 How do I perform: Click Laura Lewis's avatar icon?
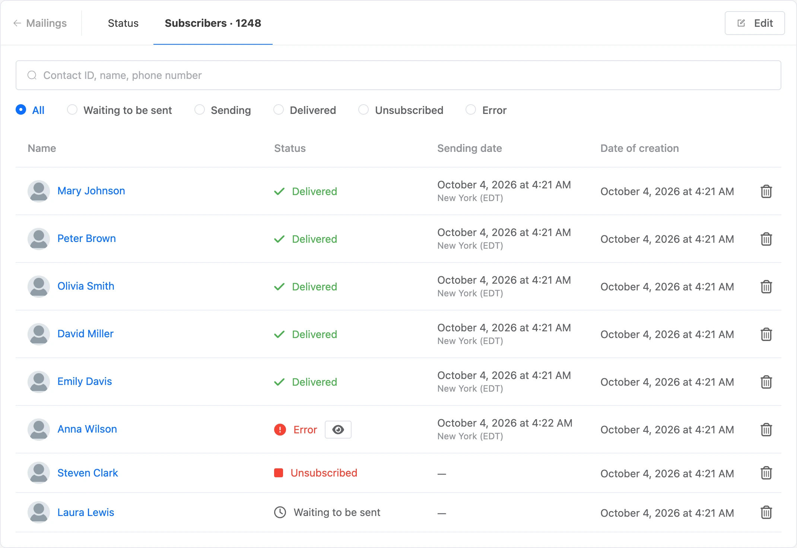coord(39,512)
